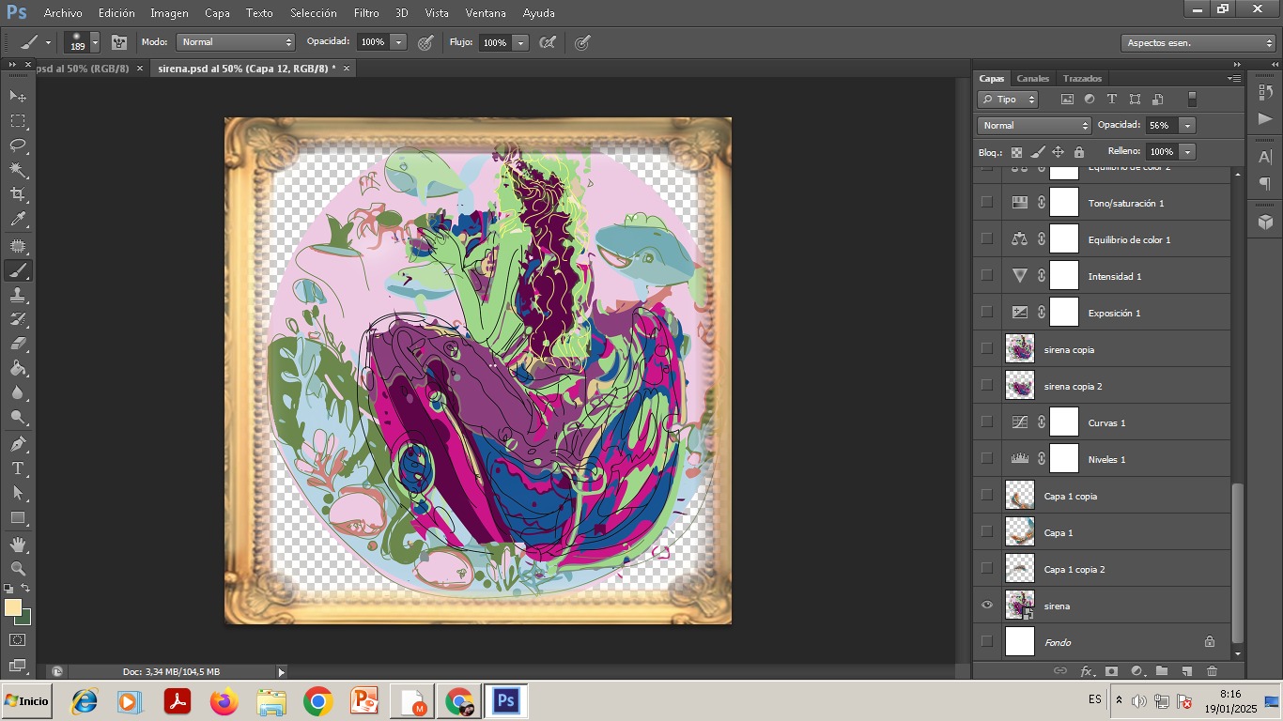Click the Windows Inicio button
Image resolution: width=1283 pixels, height=721 pixels.
coord(26,701)
